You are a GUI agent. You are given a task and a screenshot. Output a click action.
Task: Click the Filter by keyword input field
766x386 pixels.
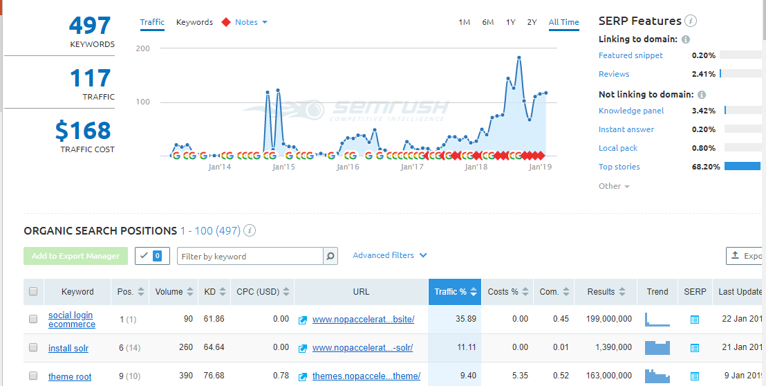(x=250, y=256)
